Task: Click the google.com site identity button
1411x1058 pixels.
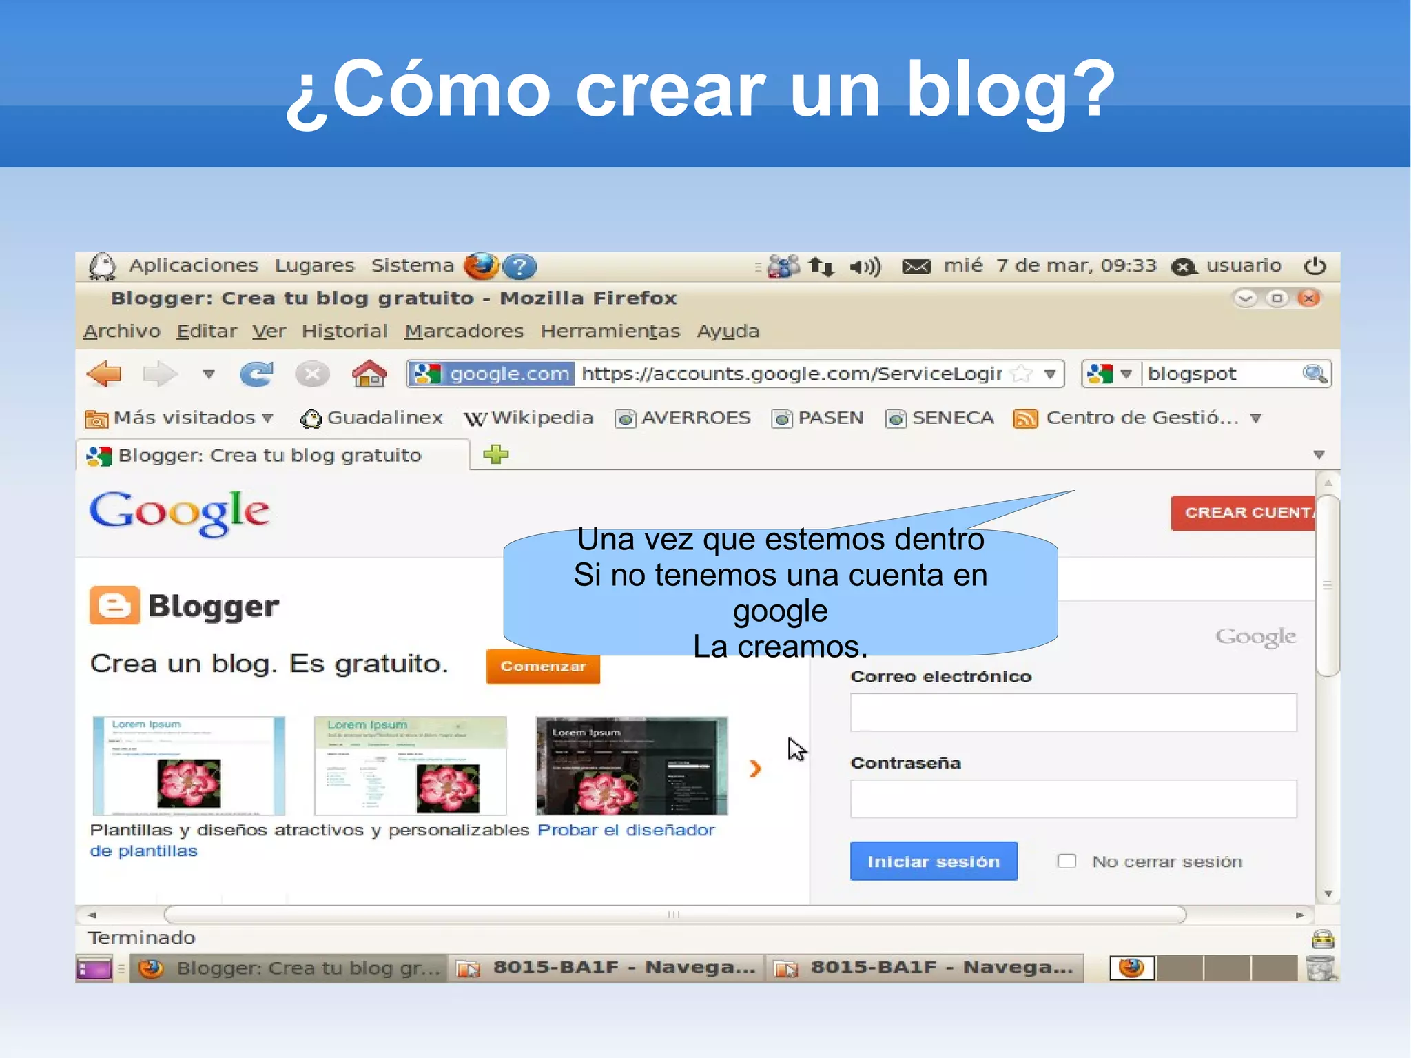Action: pos(492,374)
